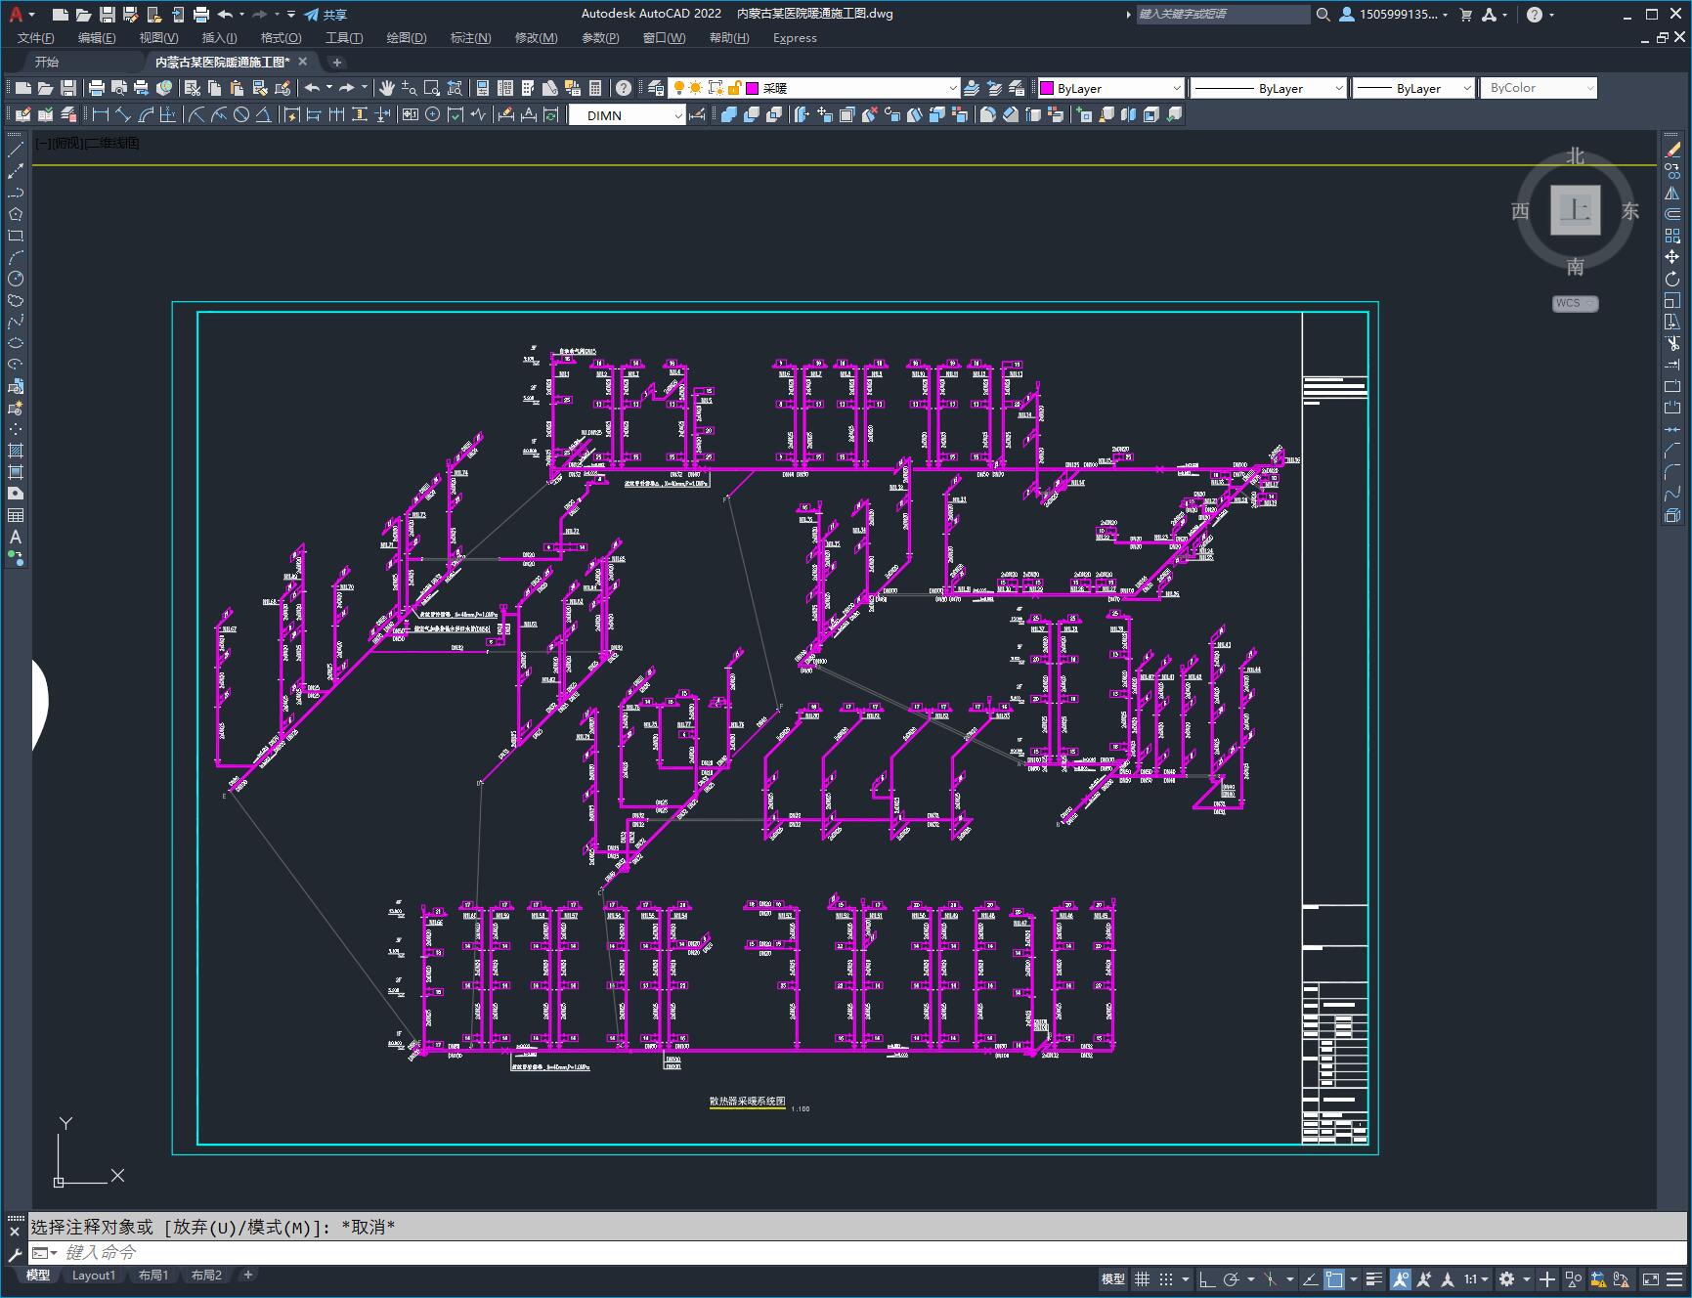This screenshot has height=1298, width=1692.
Task: Click the WCS button under the ViewCube
Action: click(1575, 303)
